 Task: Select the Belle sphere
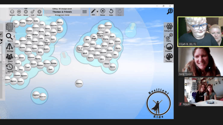pos(40,52)
